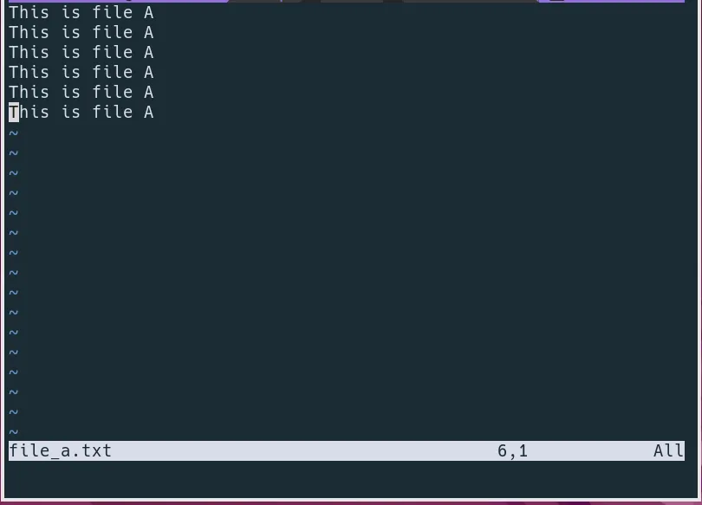The image size is (702, 505).
Task: Place cursor on 'This' in first line
Action: click(x=29, y=12)
